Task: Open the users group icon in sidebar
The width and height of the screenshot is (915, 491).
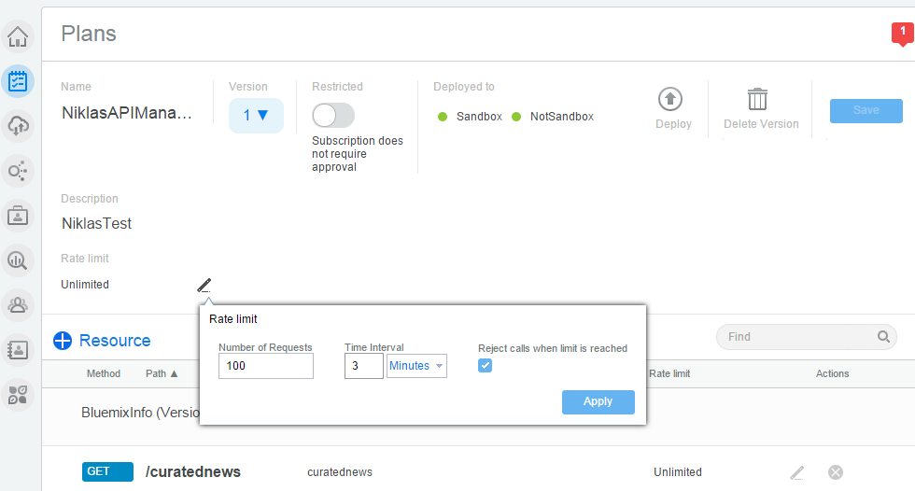Action: pyautogui.click(x=18, y=305)
